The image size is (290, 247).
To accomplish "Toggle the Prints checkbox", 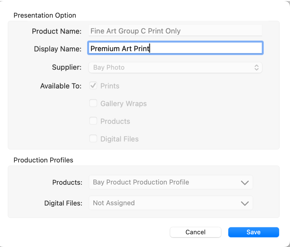I will click(x=93, y=86).
